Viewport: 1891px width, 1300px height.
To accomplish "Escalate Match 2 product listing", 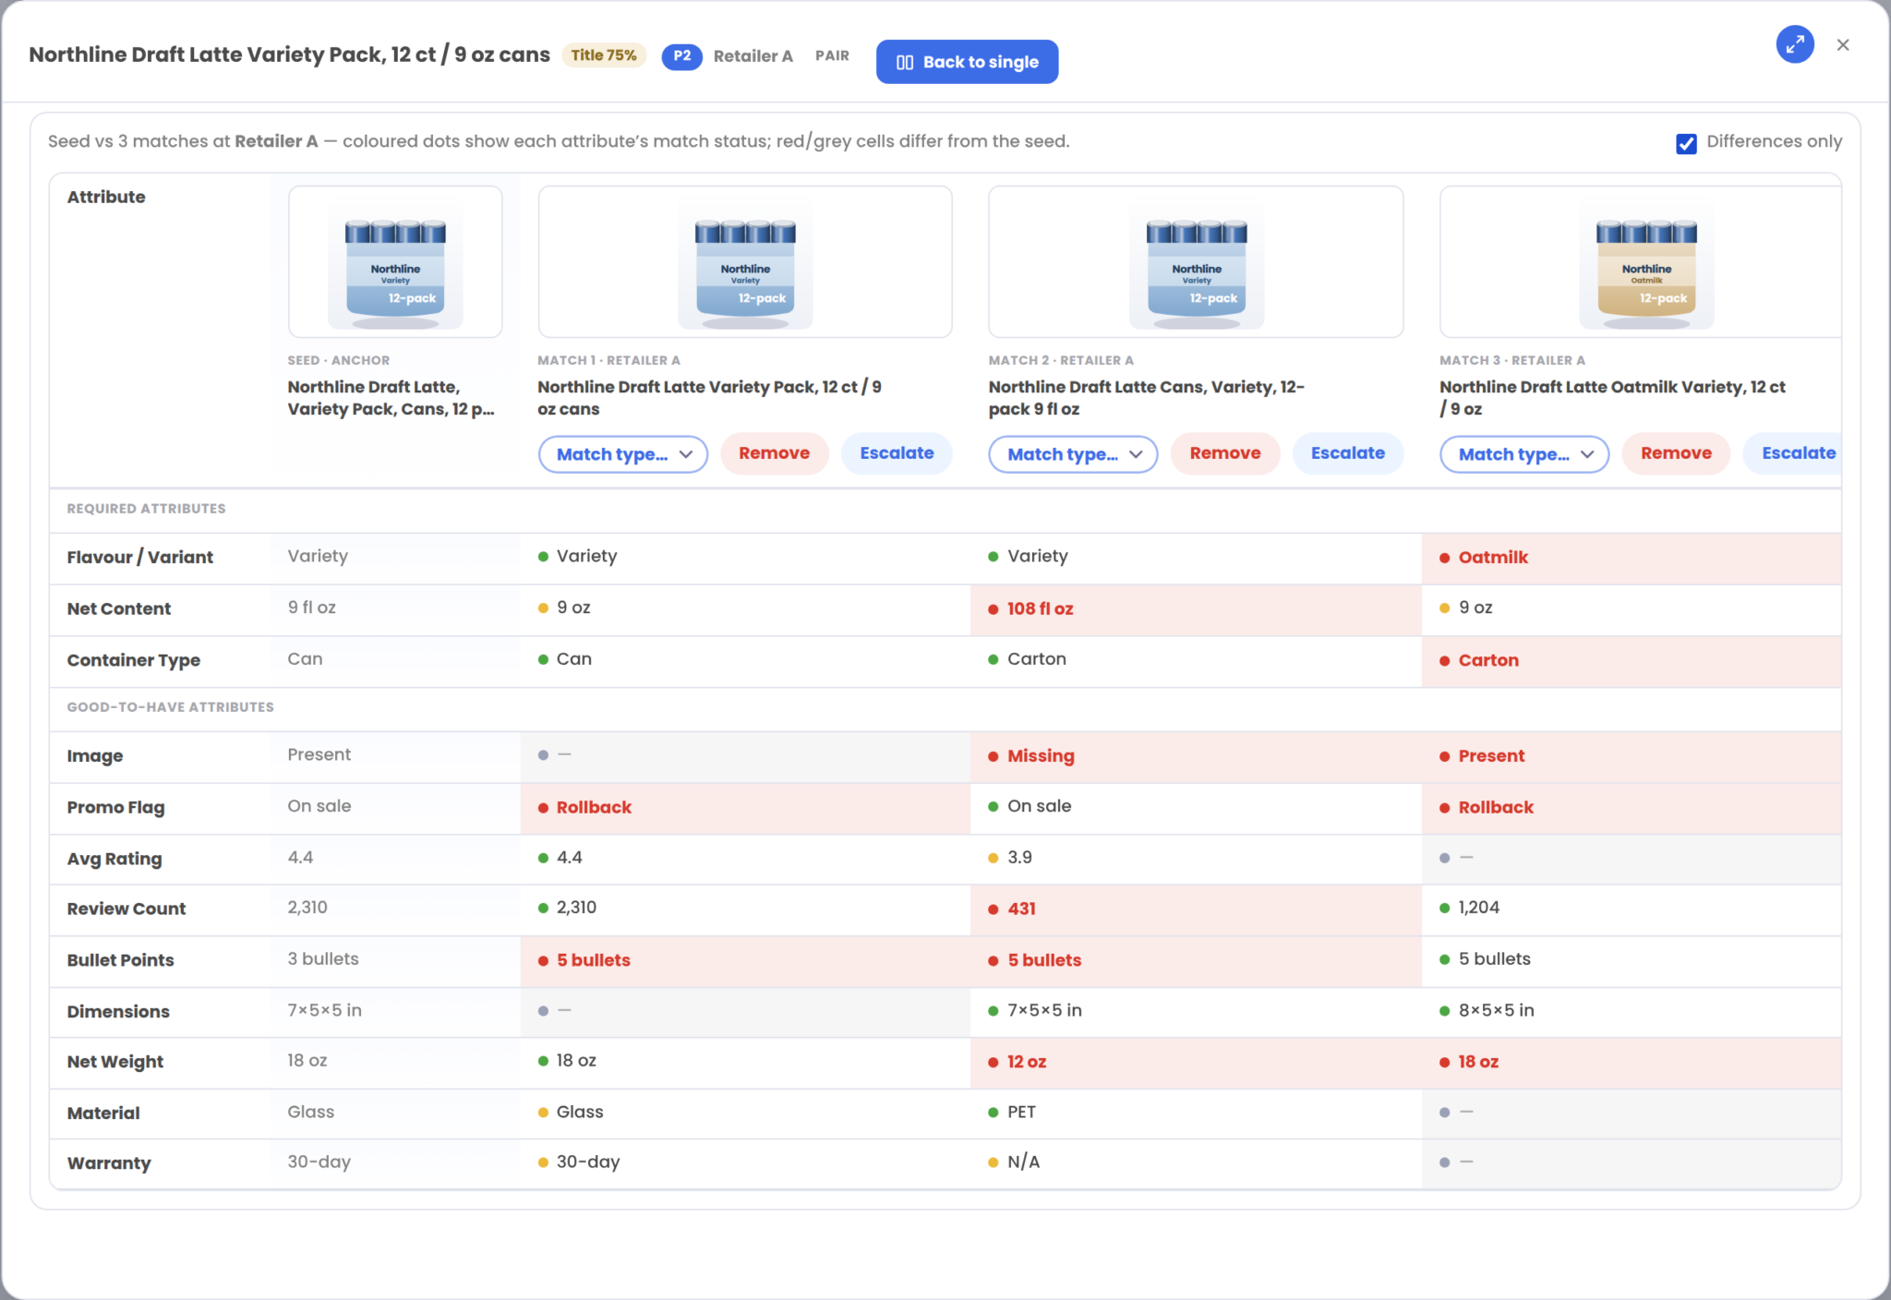I will 1347,453.
